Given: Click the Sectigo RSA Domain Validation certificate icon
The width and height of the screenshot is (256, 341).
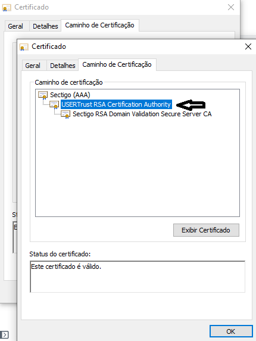Looking at the screenshot, I should (x=65, y=114).
